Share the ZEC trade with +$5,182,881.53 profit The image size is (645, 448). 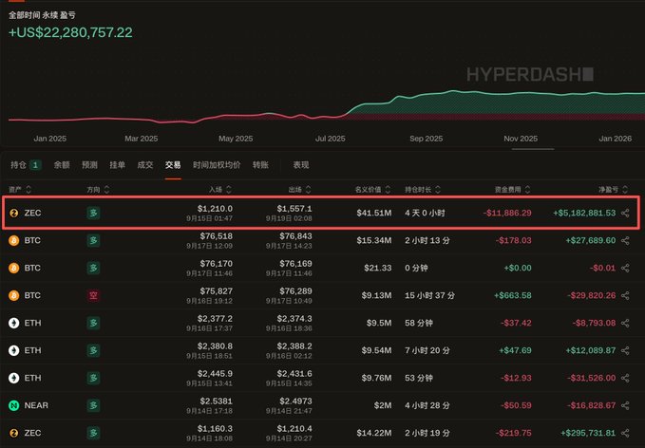(x=625, y=213)
